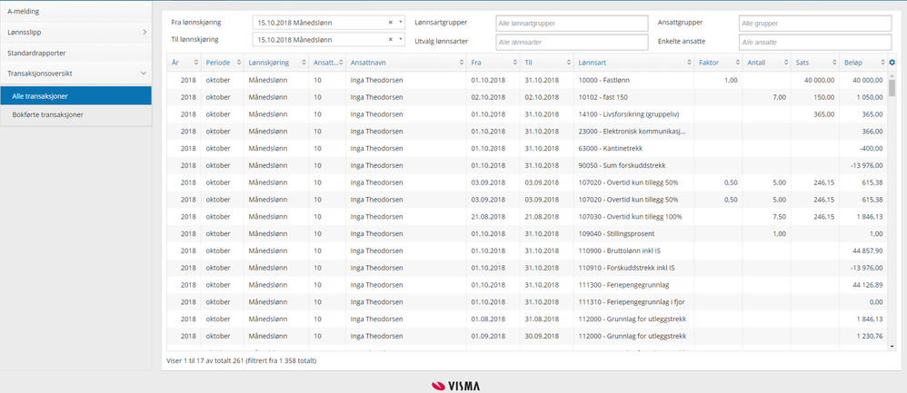Select row 110910 - Forskuddstrekk inkl IS
This screenshot has width=907, height=393.
point(527,268)
